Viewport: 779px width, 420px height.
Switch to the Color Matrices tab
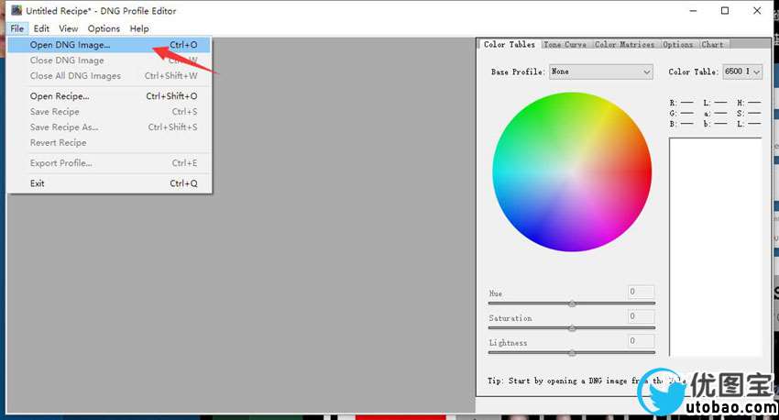point(624,45)
